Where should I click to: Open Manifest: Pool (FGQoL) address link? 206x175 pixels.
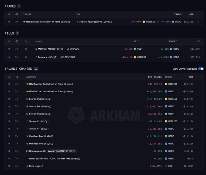41,144
